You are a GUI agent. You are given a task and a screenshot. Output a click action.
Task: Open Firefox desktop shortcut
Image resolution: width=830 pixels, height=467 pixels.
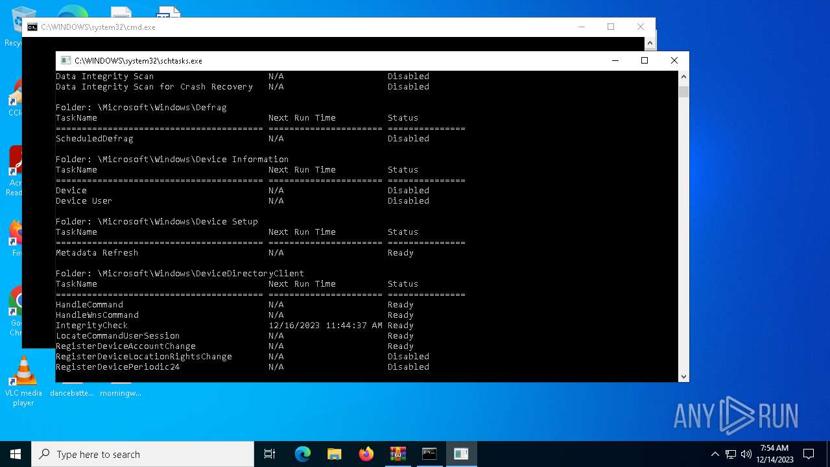coord(16,237)
